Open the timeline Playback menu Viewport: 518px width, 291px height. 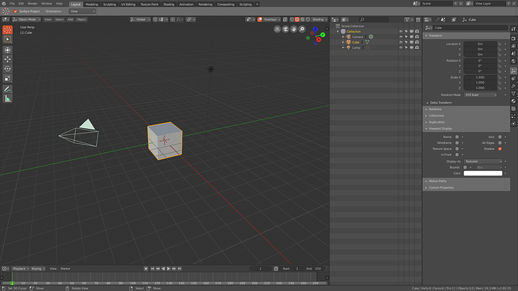(20, 268)
